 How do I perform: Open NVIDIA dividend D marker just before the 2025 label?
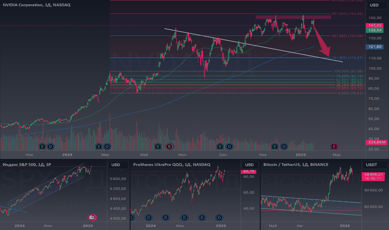(284, 146)
